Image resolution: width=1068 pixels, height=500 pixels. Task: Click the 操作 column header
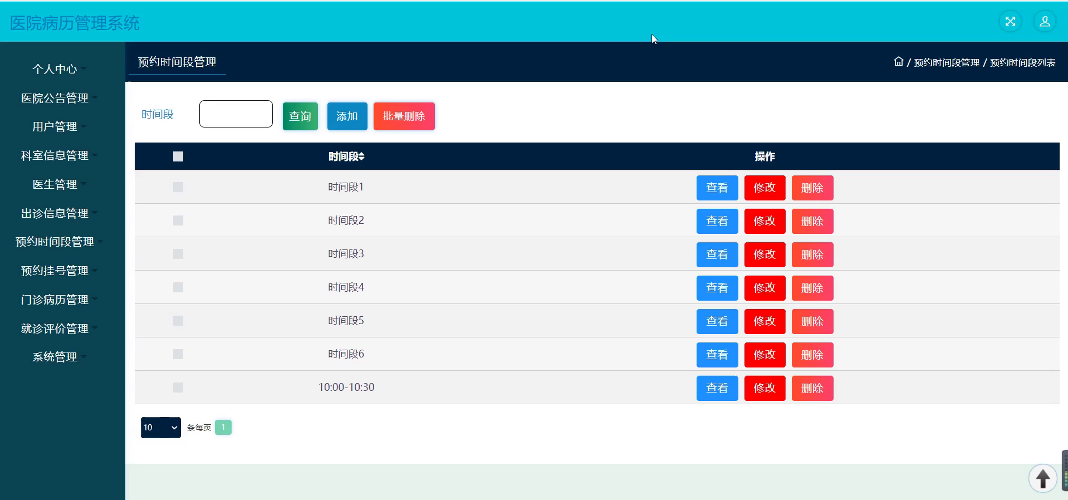[765, 156]
